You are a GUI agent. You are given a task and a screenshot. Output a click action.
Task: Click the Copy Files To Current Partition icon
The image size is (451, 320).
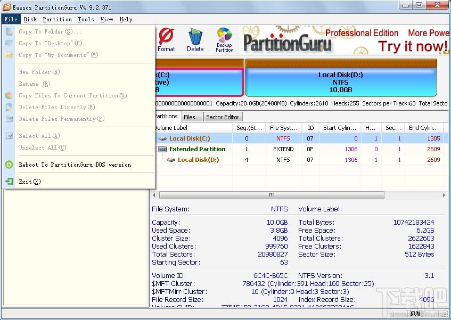point(9,95)
